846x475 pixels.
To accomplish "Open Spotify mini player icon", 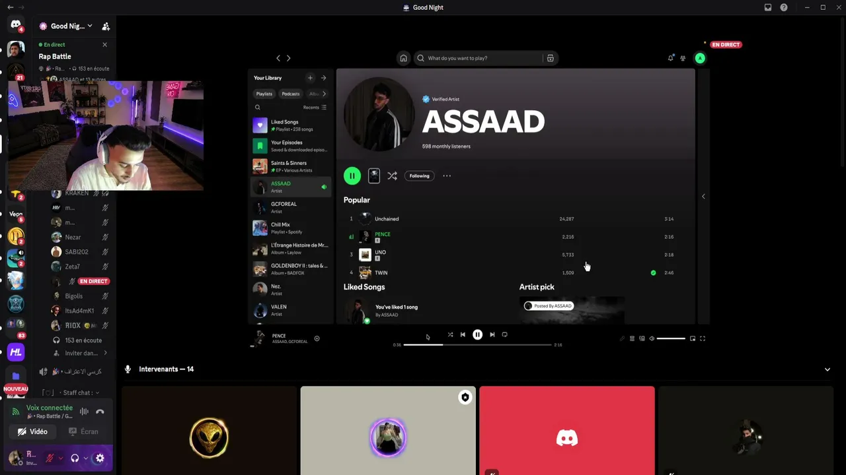I will click(693, 338).
